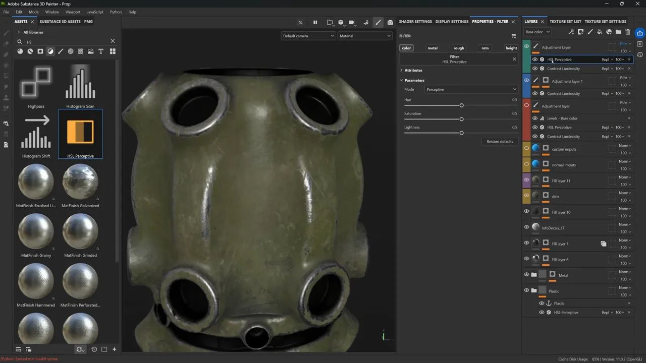Add a fill layer with bucket icon
Viewport: 646px width, 363px height.
[x=600, y=32]
